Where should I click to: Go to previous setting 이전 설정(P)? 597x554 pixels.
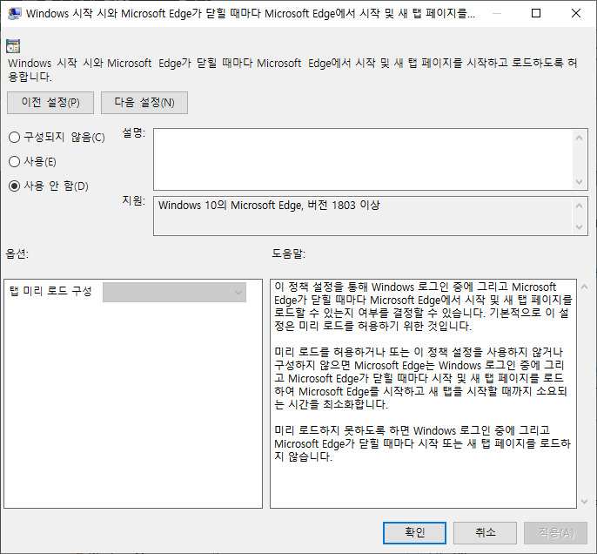tap(50, 103)
